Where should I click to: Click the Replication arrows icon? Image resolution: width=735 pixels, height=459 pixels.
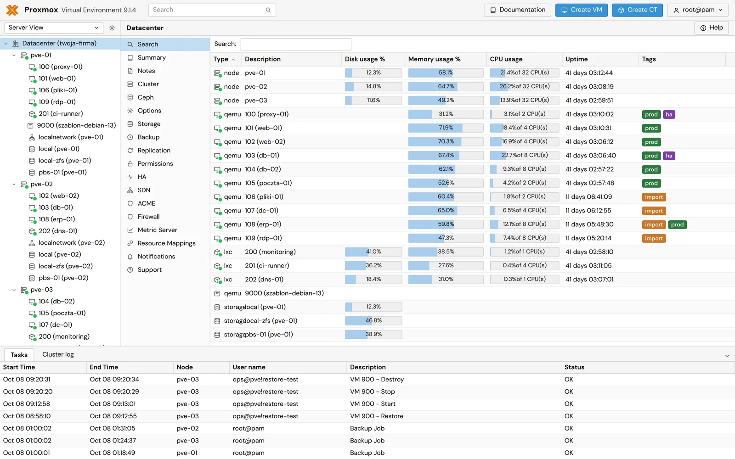point(130,151)
